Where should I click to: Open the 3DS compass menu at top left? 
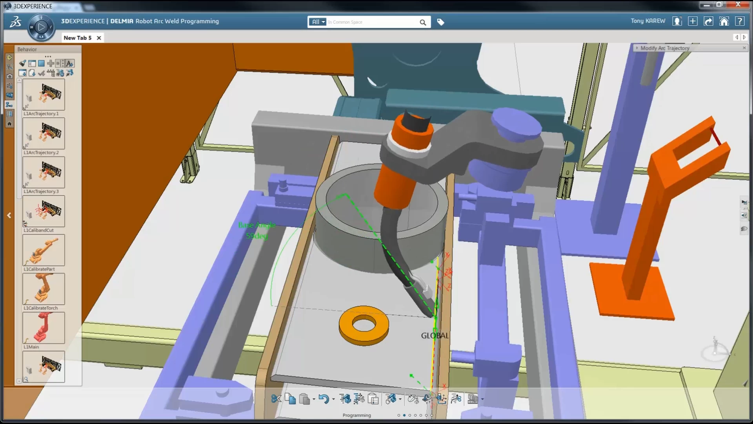pos(41,27)
